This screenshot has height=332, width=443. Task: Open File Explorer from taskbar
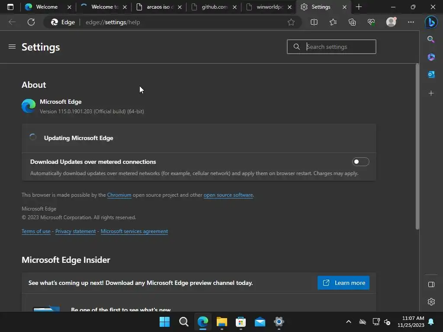tap(222, 322)
